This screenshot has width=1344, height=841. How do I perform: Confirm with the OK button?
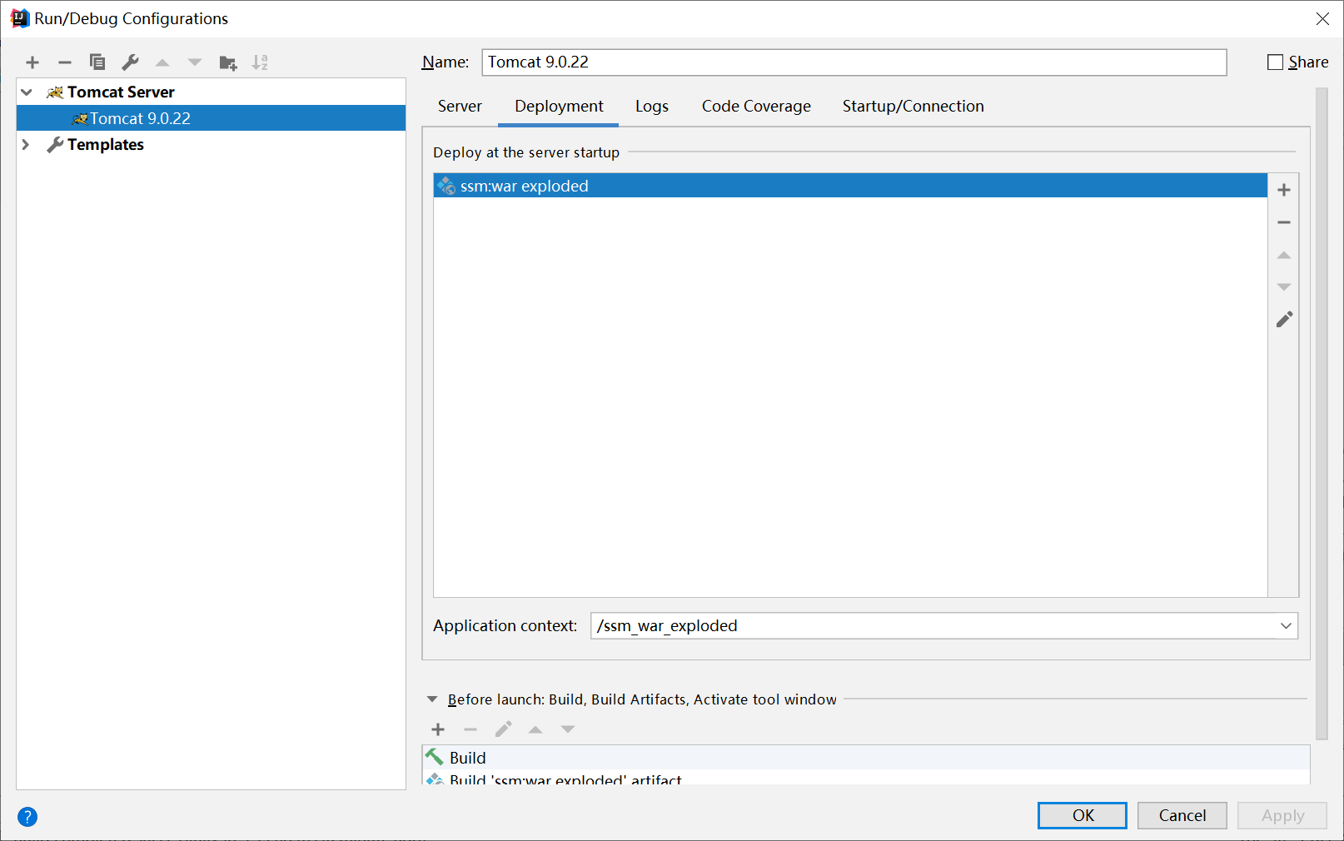click(x=1083, y=816)
